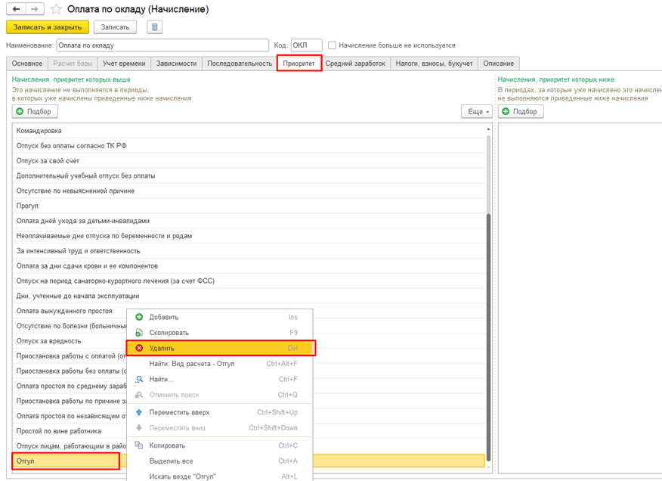The width and height of the screenshot is (662, 481).
Task: Choose Скопировать in the context menu
Action: [x=220, y=333]
